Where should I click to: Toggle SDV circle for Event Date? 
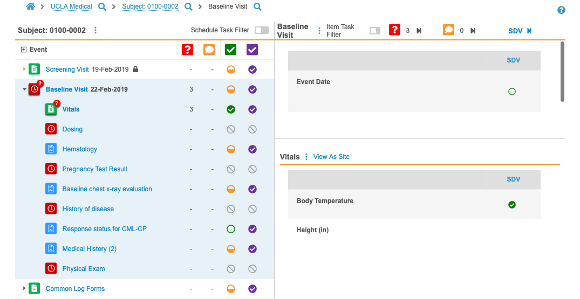tap(512, 92)
